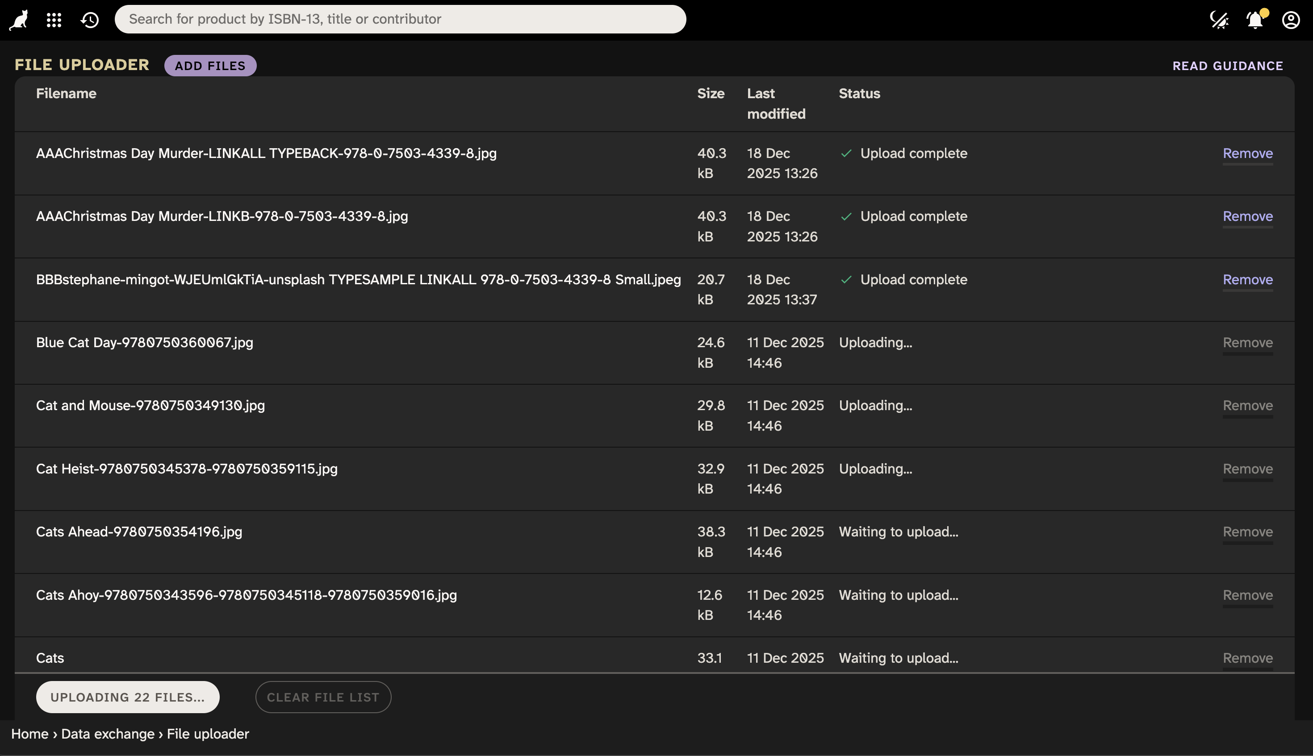Image resolution: width=1313 pixels, height=756 pixels.
Task: Click the Filename column header
Action: 66,93
